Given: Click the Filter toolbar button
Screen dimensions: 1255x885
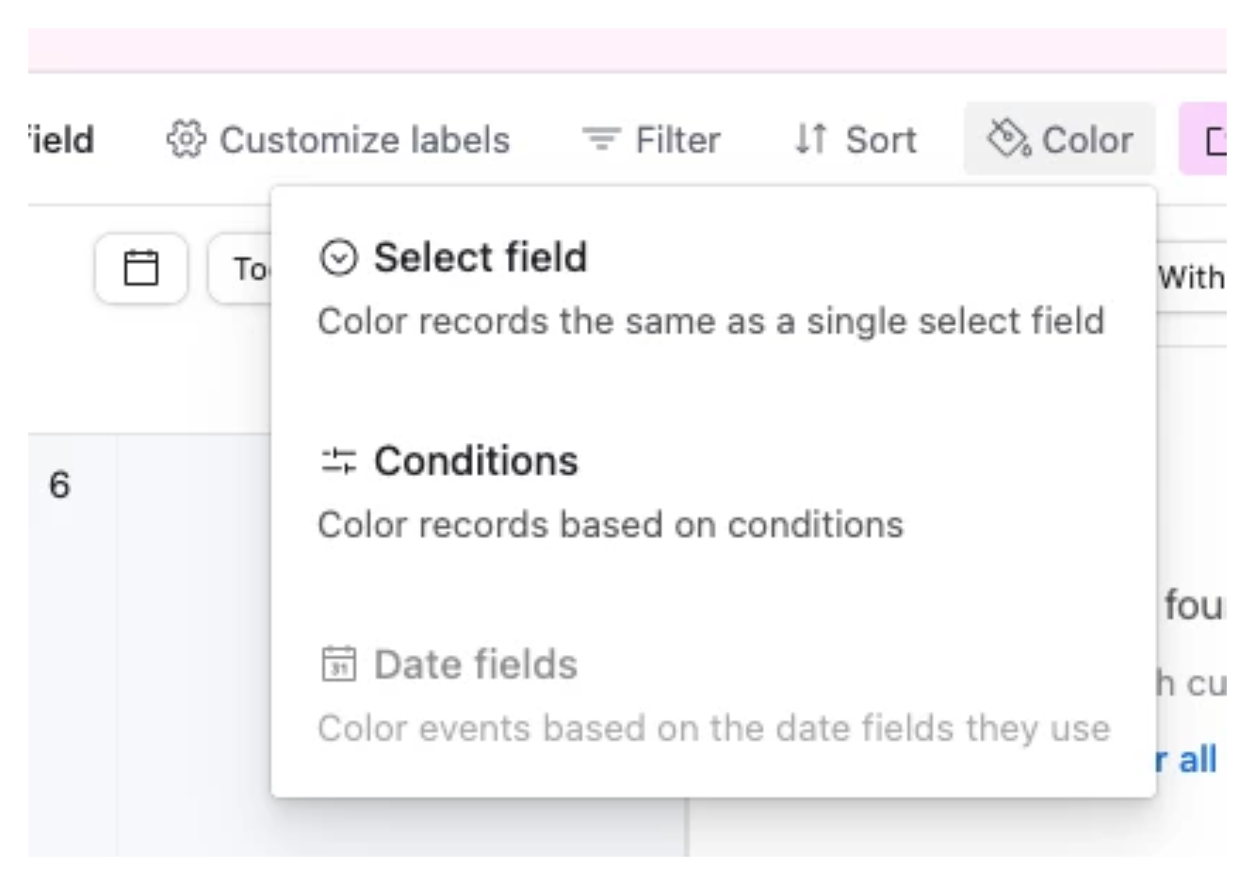Looking at the screenshot, I should 652,139.
